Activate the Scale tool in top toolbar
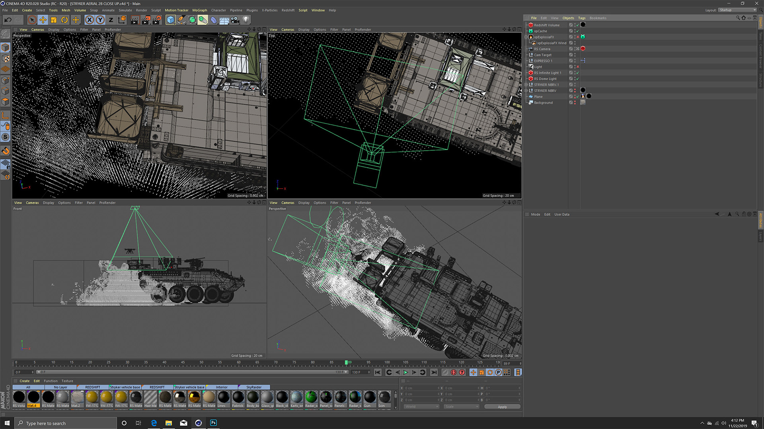 point(54,19)
